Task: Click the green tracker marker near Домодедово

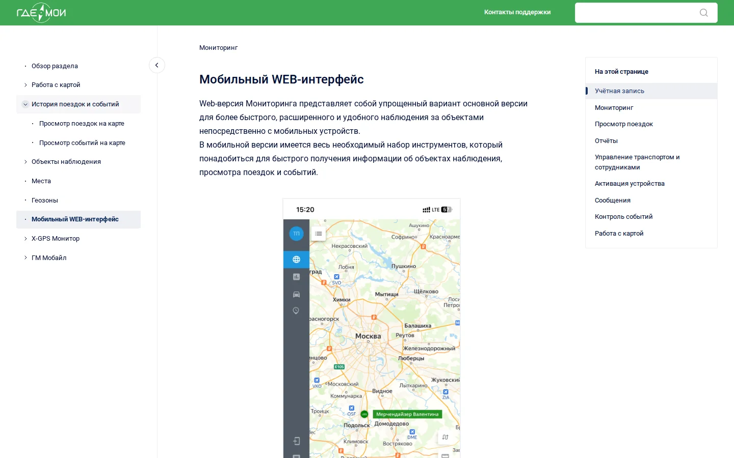Action: click(x=364, y=414)
